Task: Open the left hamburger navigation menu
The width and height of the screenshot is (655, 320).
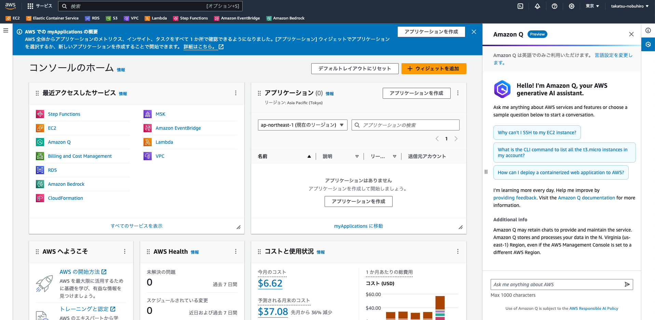Action: (x=6, y=30)
